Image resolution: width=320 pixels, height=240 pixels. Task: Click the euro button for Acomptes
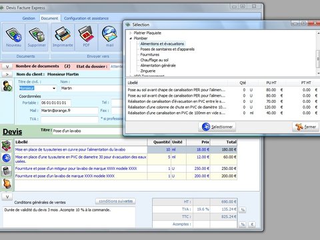pyautogui.click(x=252, y=225)
